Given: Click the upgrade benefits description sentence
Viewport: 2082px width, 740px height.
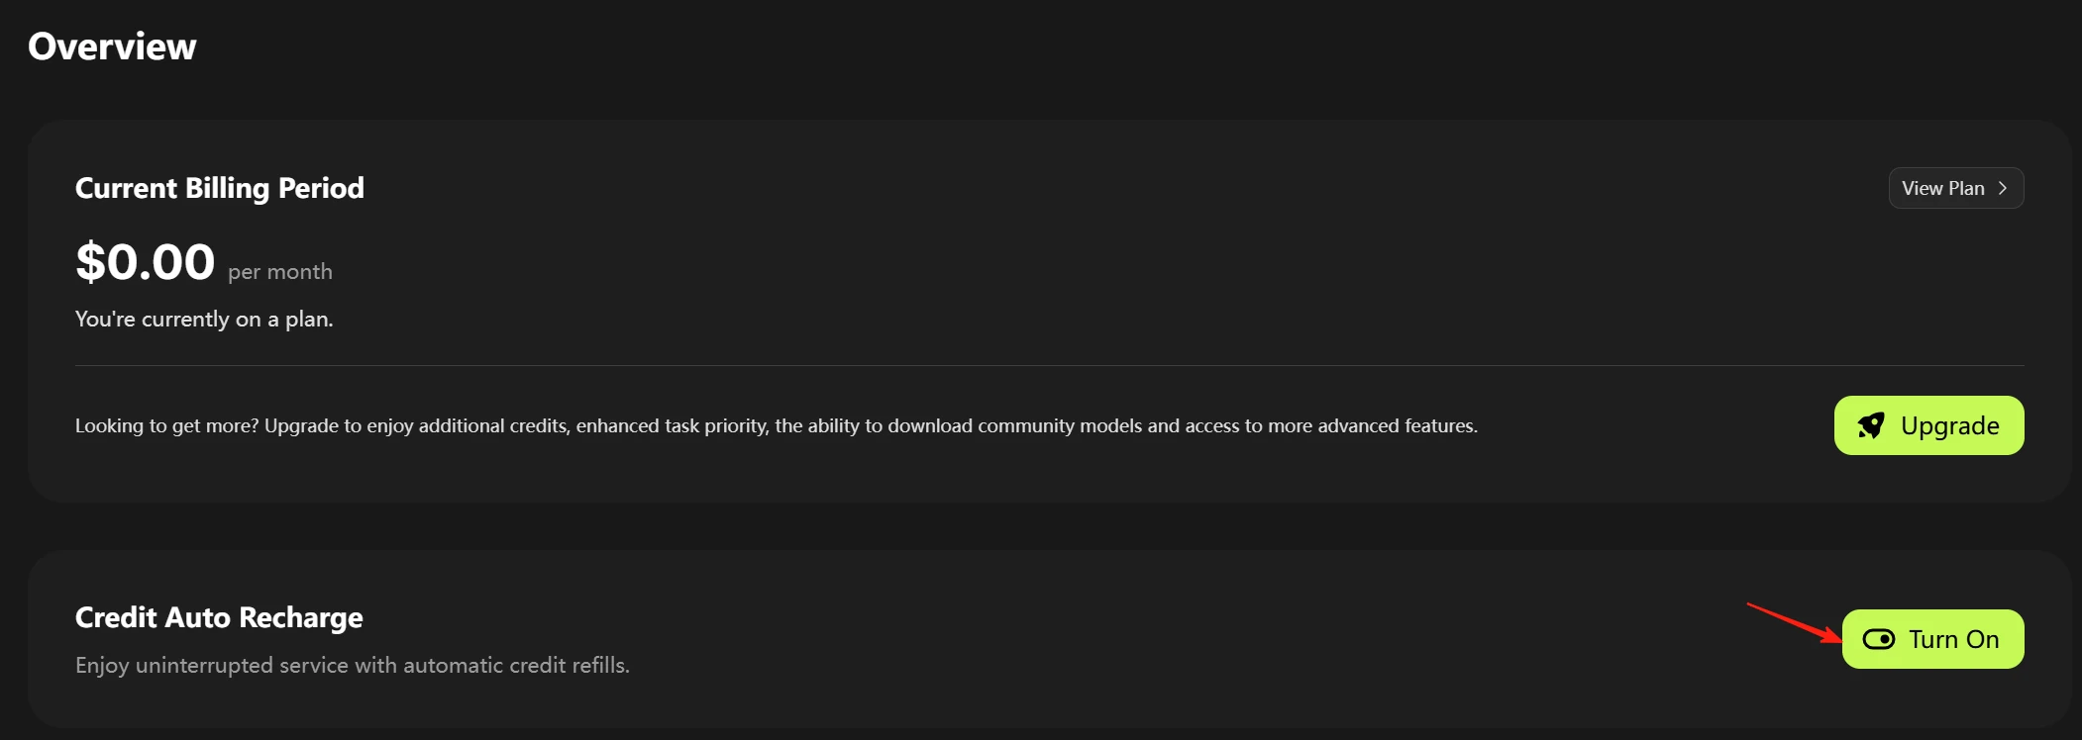Looking at the screenshot, I should click(777, 425).
